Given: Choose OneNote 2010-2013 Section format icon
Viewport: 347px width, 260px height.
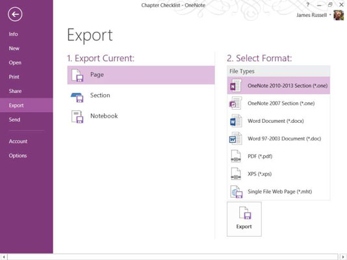Looking at the screenshot, I should (x=235, y=86).
